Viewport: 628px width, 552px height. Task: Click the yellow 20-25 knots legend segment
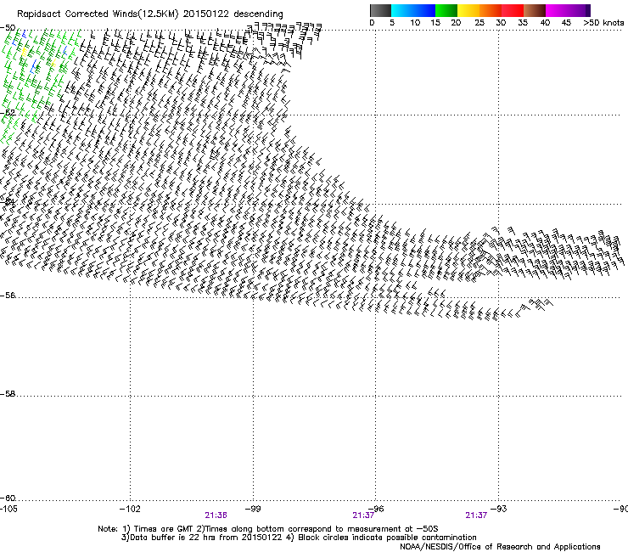tap(468, 10)
